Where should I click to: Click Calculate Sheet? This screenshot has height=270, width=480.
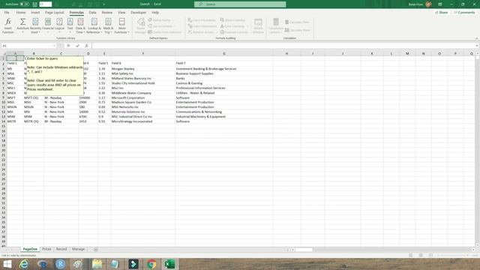(x=298, y=30)
